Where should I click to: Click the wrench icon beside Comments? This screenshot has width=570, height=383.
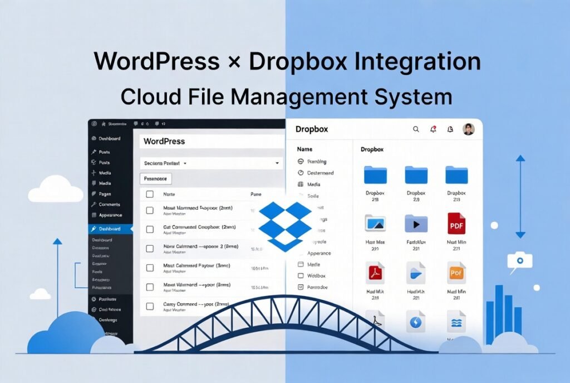94,205
